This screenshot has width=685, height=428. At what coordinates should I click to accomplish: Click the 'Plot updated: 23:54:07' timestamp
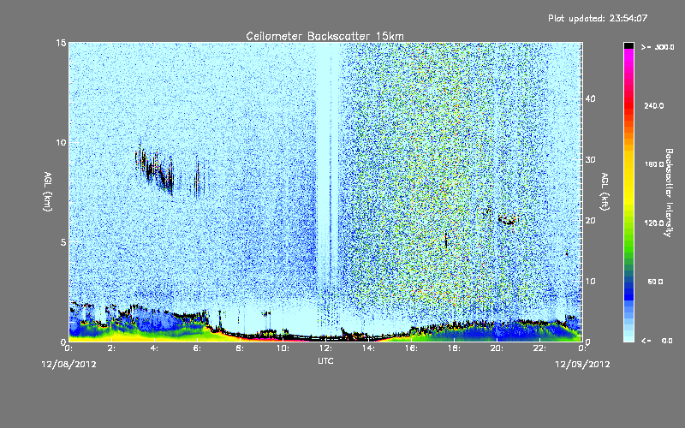[x=598, y=18]
